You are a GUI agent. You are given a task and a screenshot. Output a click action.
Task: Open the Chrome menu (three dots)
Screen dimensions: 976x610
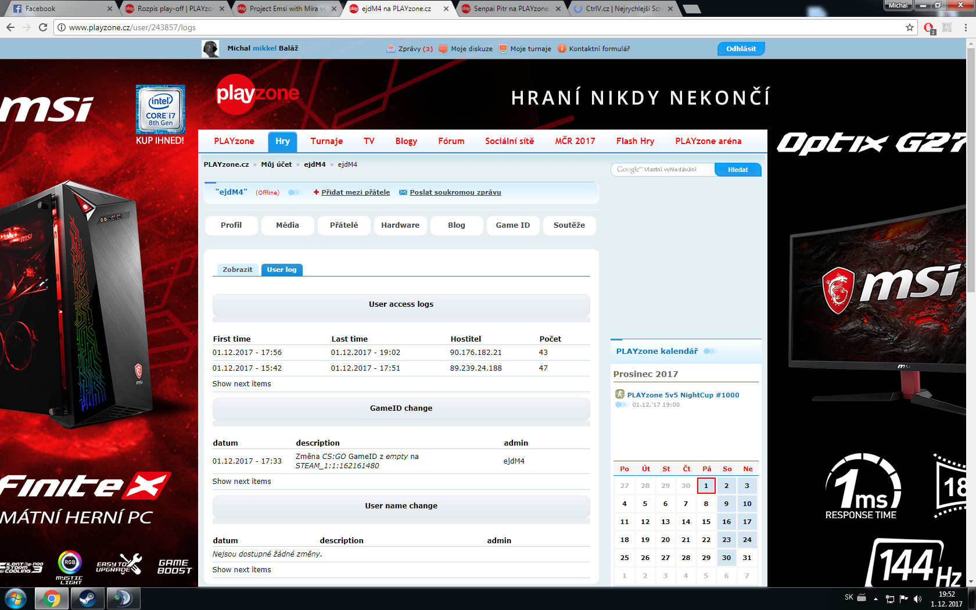[966, 27]
